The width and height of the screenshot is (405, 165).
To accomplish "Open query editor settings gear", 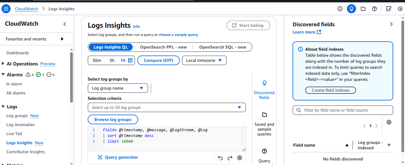I will click(x=240, y=158).
